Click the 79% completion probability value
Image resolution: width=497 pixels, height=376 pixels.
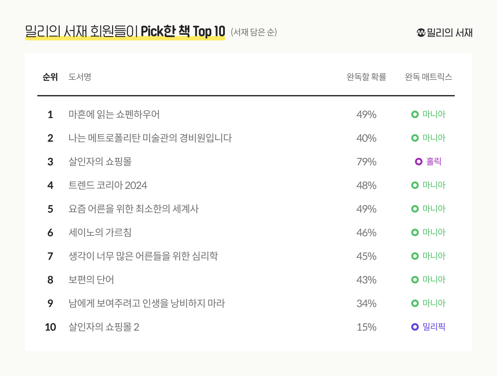366,162
